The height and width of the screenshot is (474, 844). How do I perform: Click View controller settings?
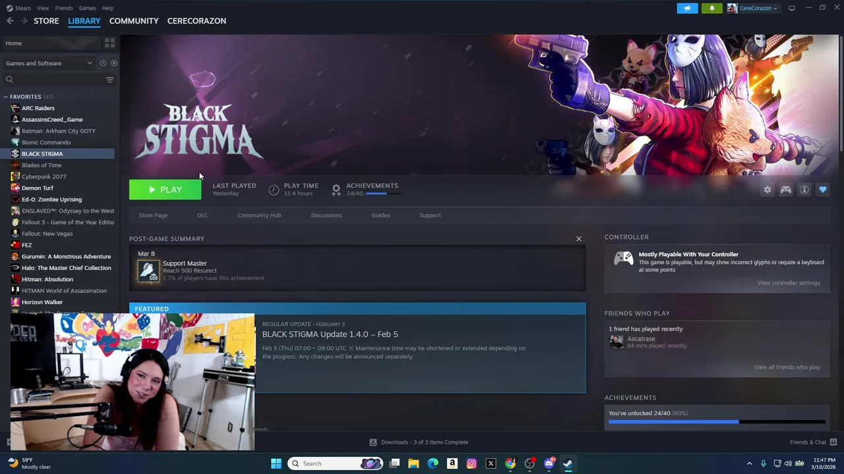point(789,283)
